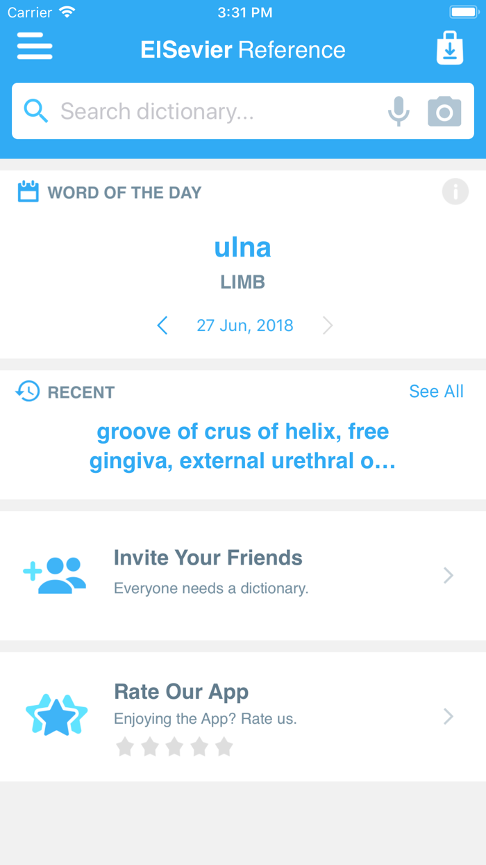Screen dimensions: 486x865
Task: Show Word of the Day info
Action: [455, 191]
